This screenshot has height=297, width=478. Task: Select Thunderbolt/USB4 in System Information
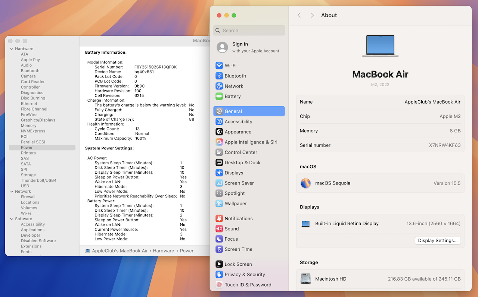coord(39,180)
